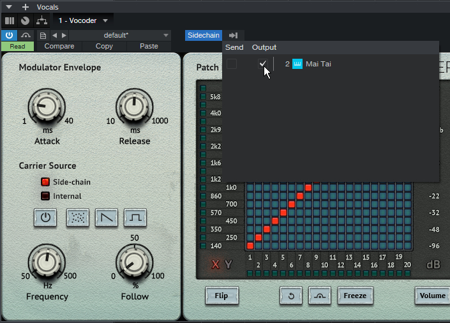The width and height of the screenshot is (450, 323).
Task: Click the add plus icon beside Vocals
Action: click(26, 6)
